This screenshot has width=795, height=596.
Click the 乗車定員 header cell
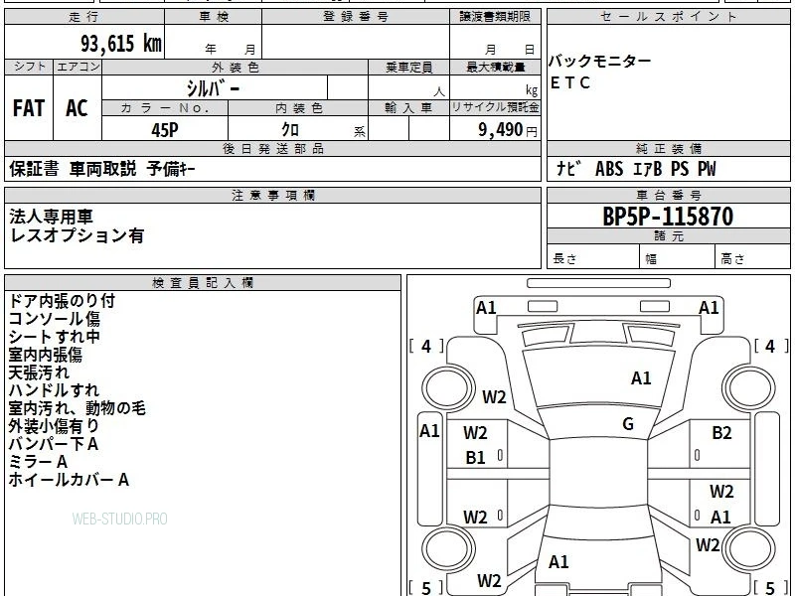point(408,67)
